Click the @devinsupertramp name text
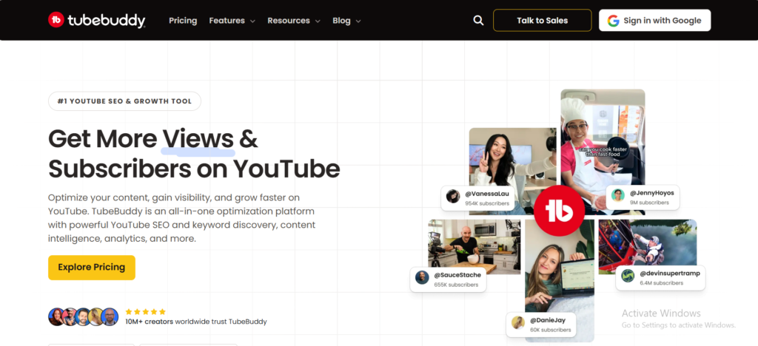The height and width of the screenshot is (346, 758). click(x=669, y=273)
